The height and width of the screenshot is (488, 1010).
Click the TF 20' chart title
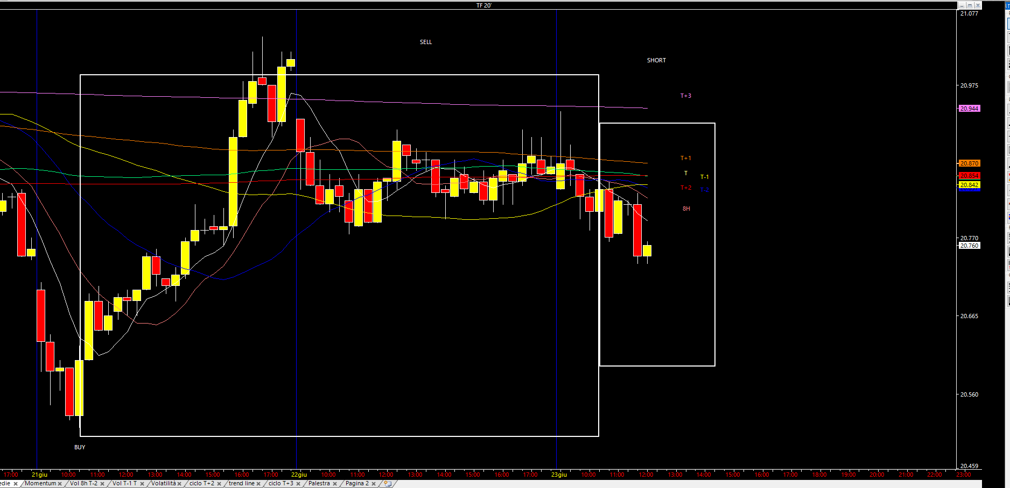(483, 5)
